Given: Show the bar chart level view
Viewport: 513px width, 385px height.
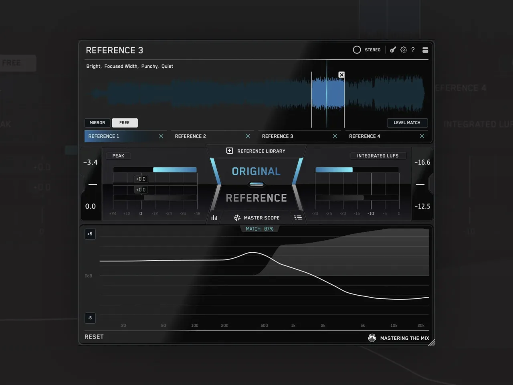Looking at the screenshot, I should (214, 218).
